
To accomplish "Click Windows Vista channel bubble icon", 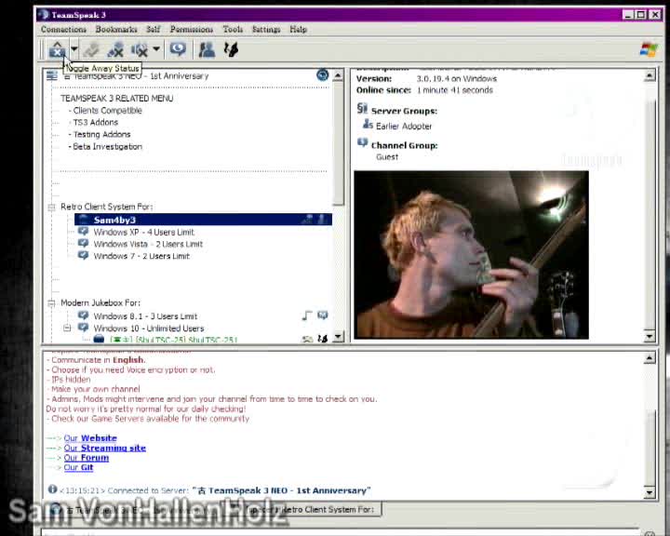I will tap(84, 243).
